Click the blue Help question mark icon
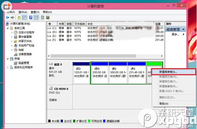The image size is (197, 129). point(31,18)
